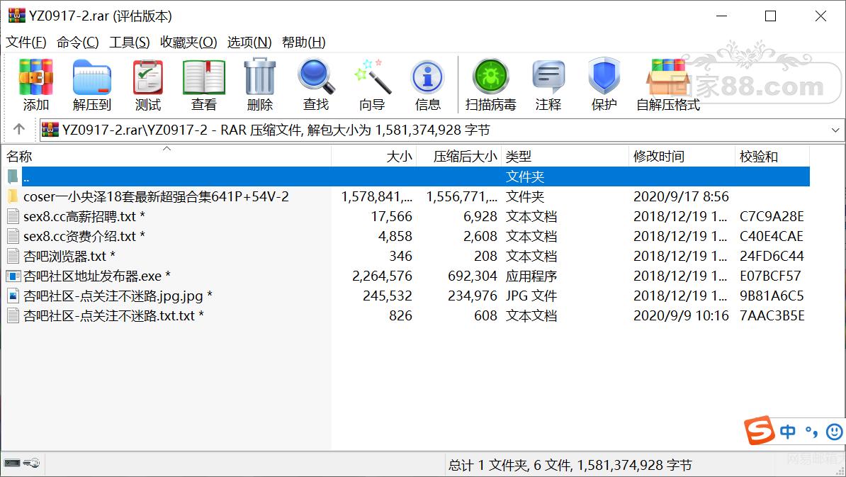
Task: Expand the archive path address dropdown
Action: 835,130
